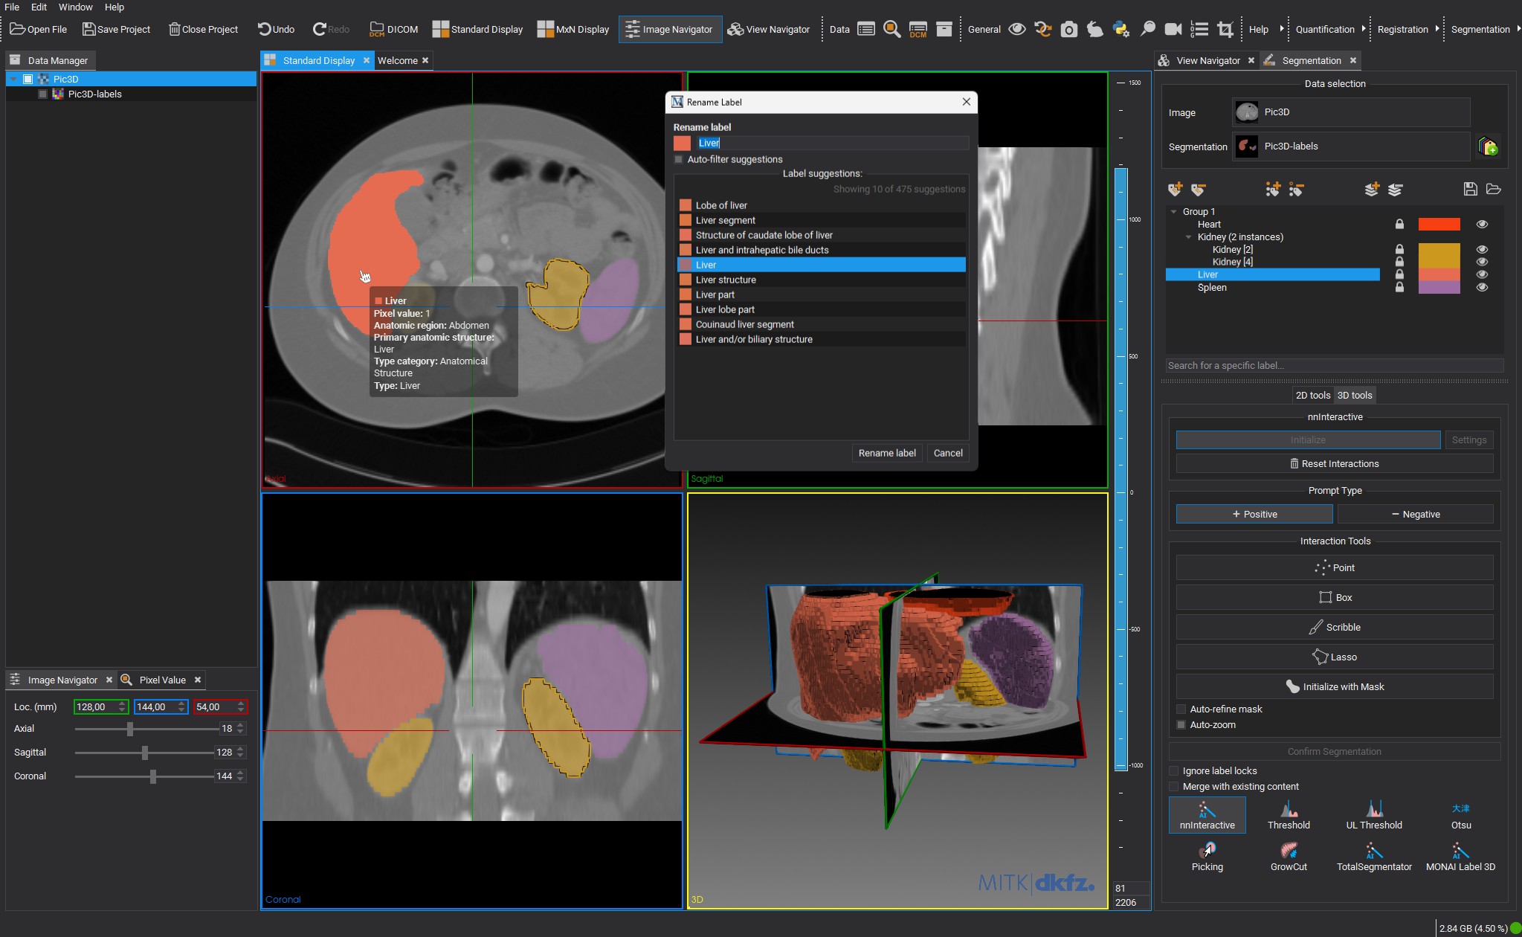The width and height of the screenshot is (1522, 937).
Task: Click the Rename label button
Action: pos(886,453)
